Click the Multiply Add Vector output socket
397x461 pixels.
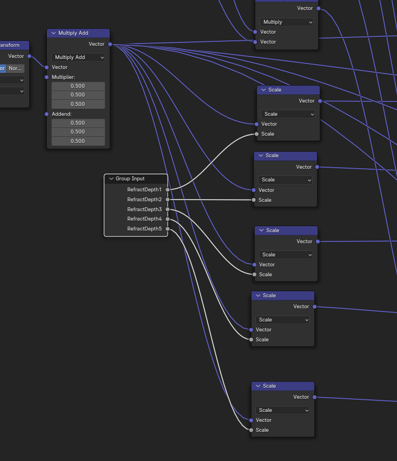coord(110,44)
